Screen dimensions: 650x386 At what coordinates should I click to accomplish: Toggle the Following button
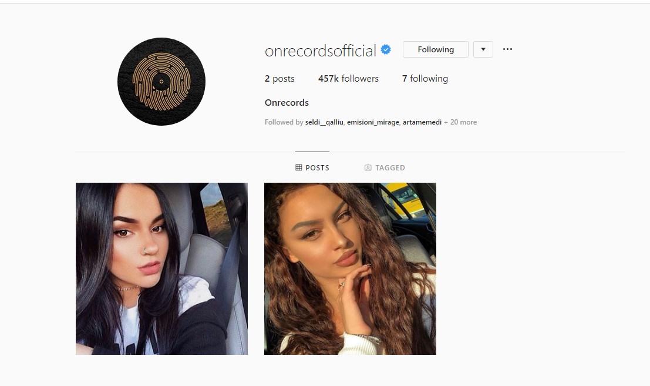coord(435,49)
